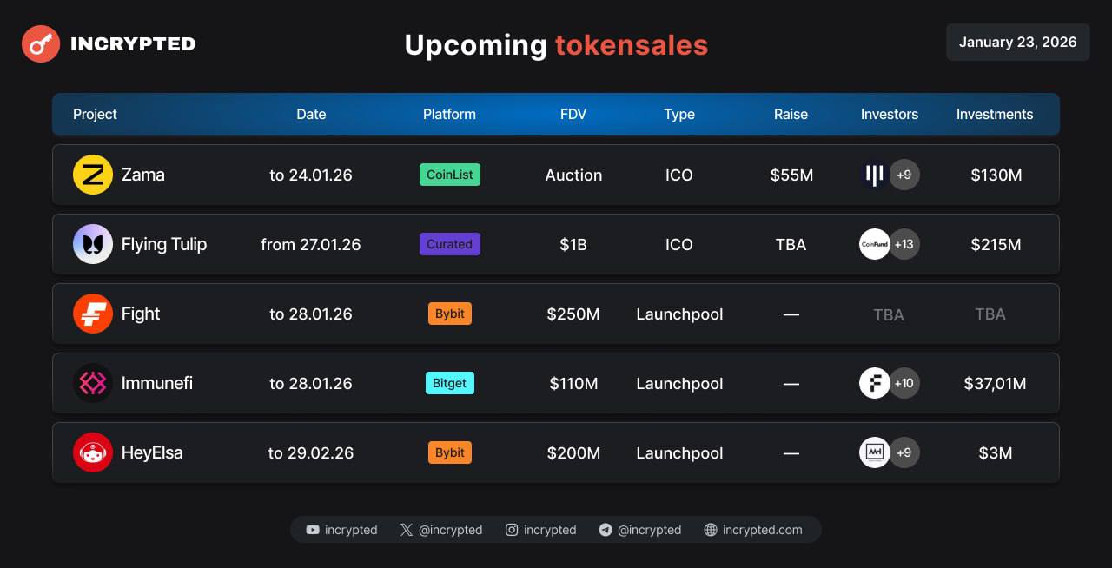1112x568 pixels.
Task: Click the Bitget platform tag
Action: (x=449, y=383)
